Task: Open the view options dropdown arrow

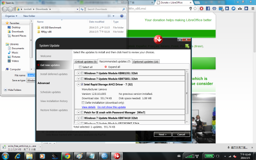Action: pyautogui.click(x=114, y=16)
